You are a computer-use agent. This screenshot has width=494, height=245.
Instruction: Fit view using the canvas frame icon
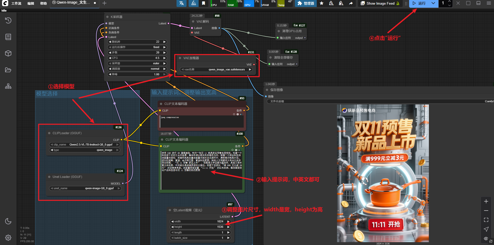point(486,220)
